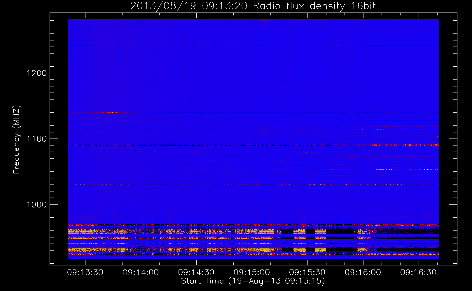Screen dimensions: 472x291
Task: Click the 09:14:00 time axis label
Action: (x=141, y=273)
